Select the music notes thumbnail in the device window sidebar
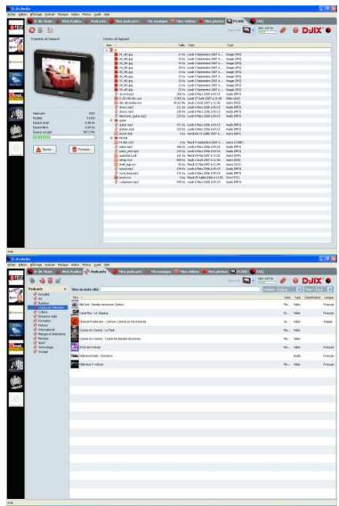 click(16, 114)
